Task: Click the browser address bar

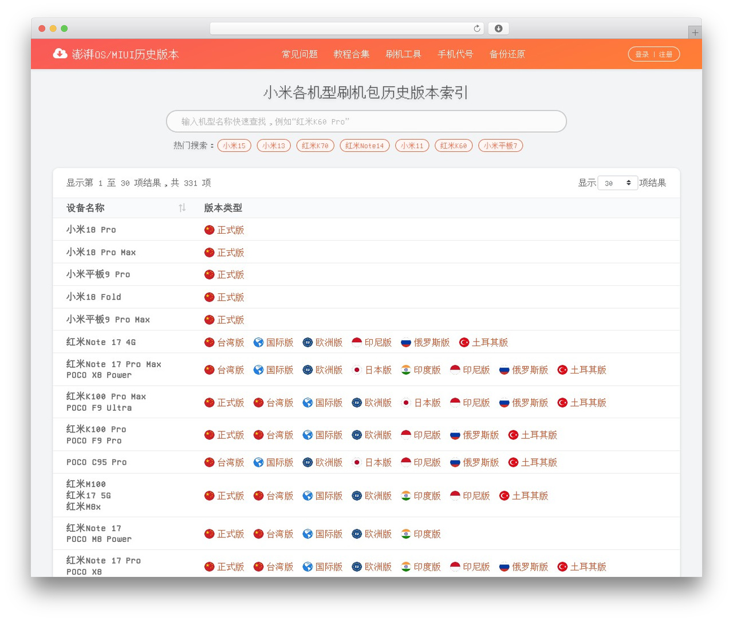Action: tap(347, 29)
